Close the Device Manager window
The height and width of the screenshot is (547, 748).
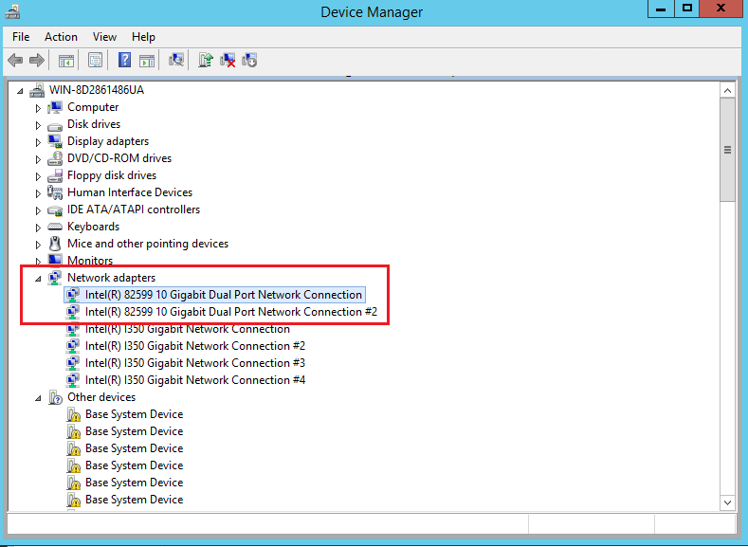coord(721,9)
